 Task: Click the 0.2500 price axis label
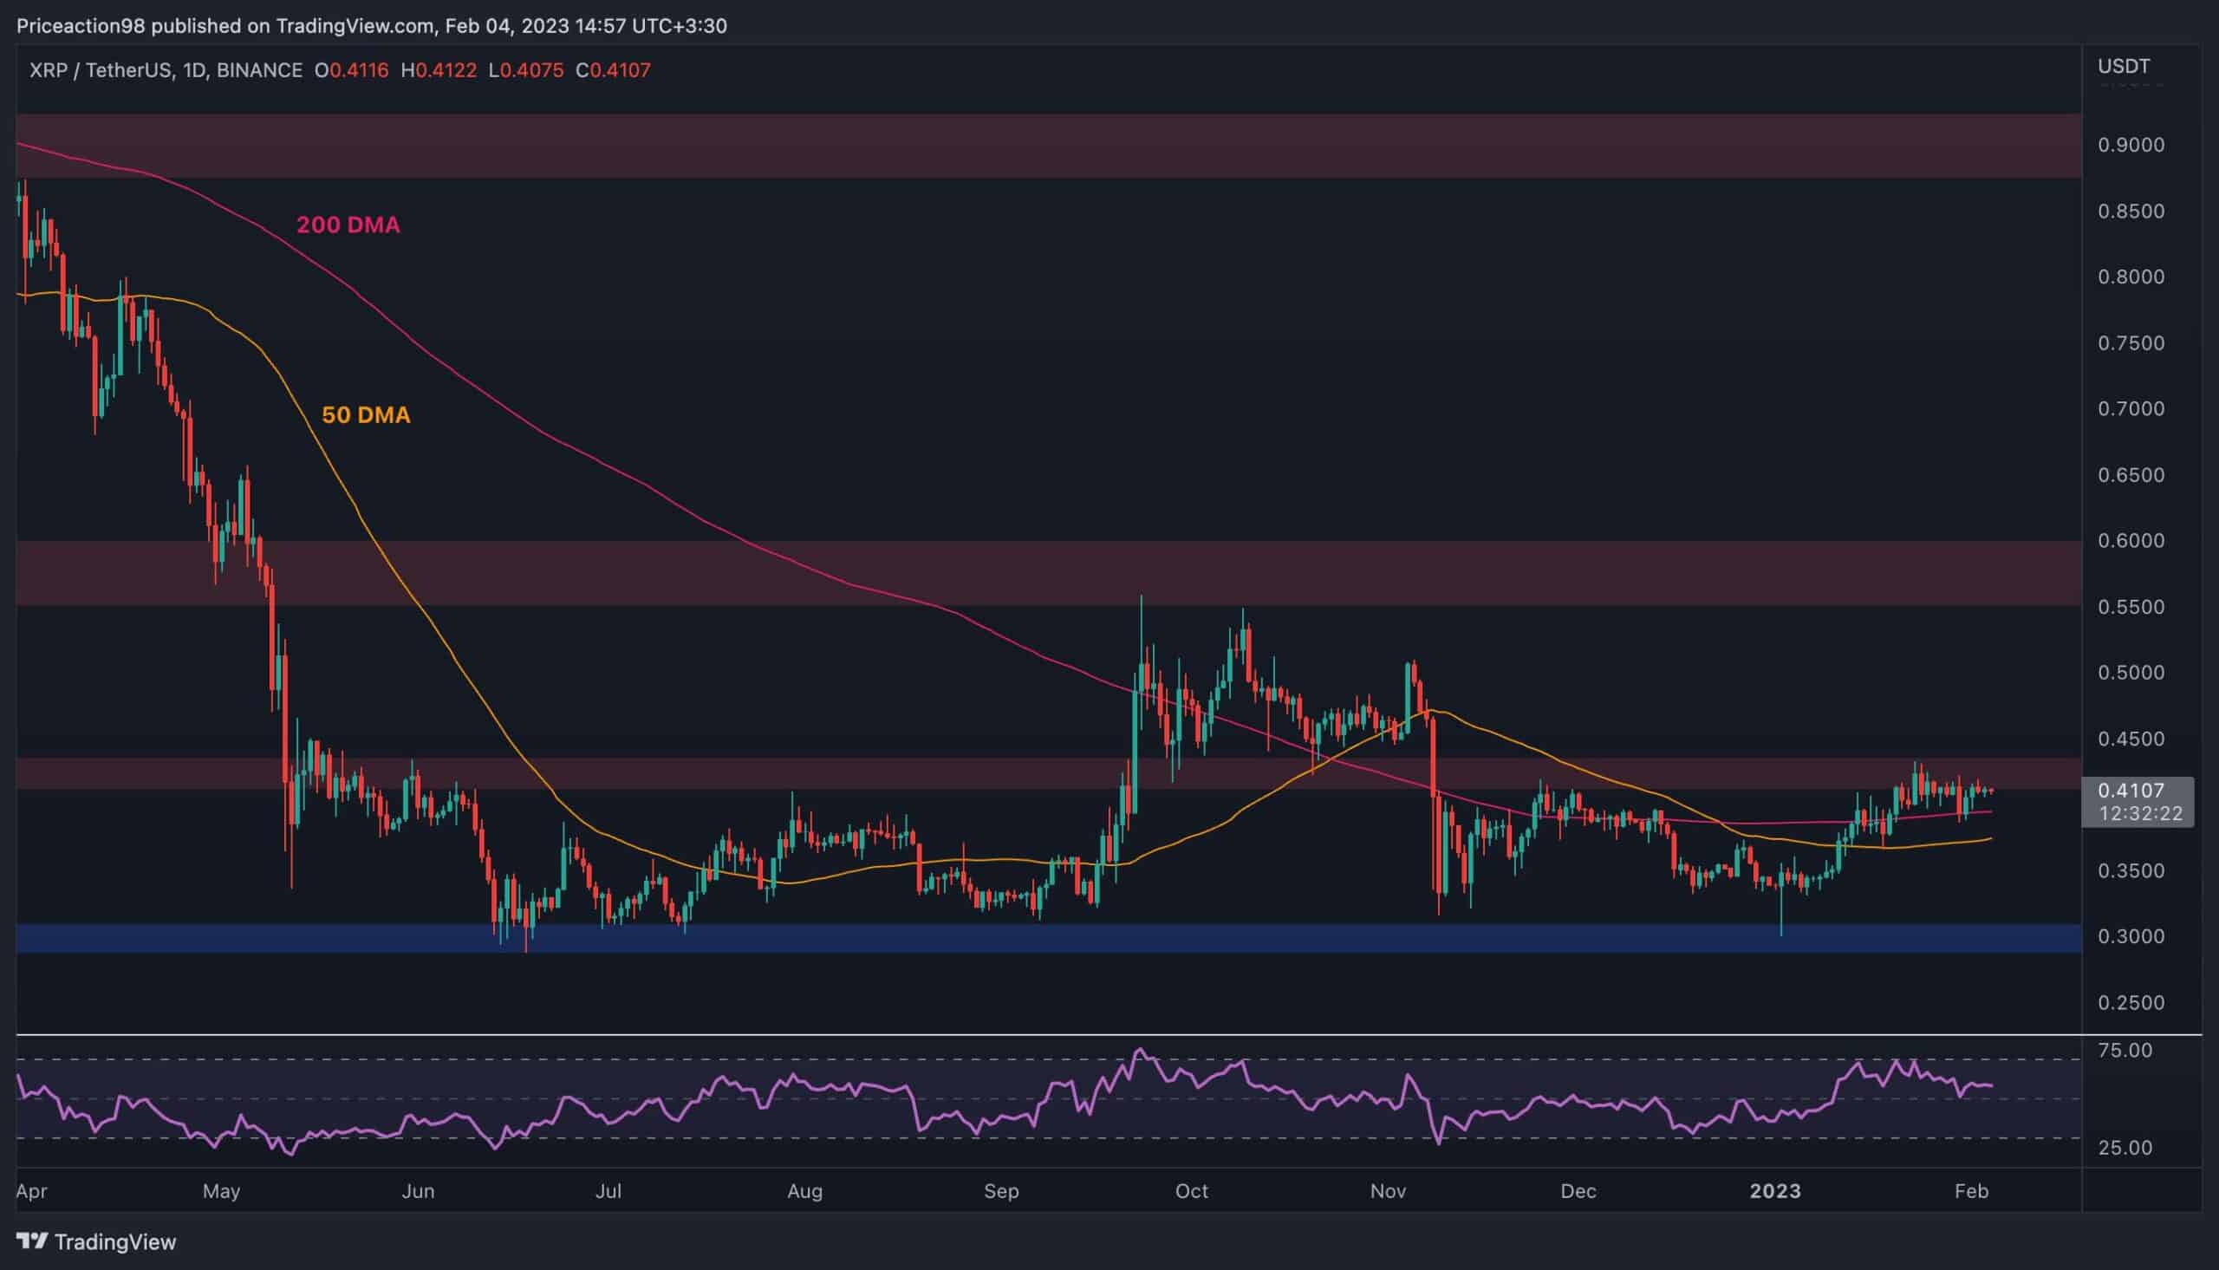pos(2131,1002)
